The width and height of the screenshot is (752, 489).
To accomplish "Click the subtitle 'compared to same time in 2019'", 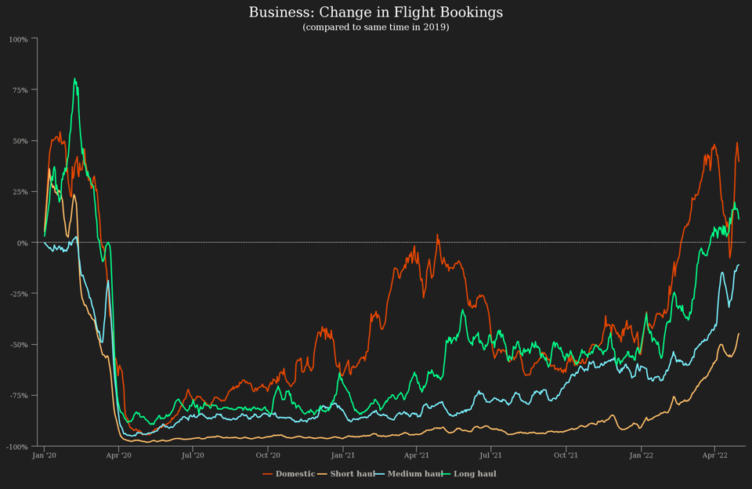I will 376,27.
